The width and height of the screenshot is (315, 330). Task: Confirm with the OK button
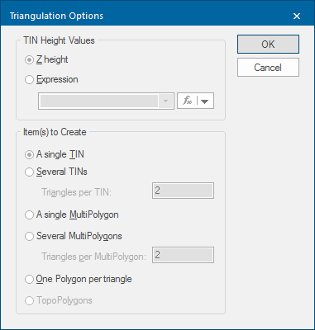coord(268,44)
